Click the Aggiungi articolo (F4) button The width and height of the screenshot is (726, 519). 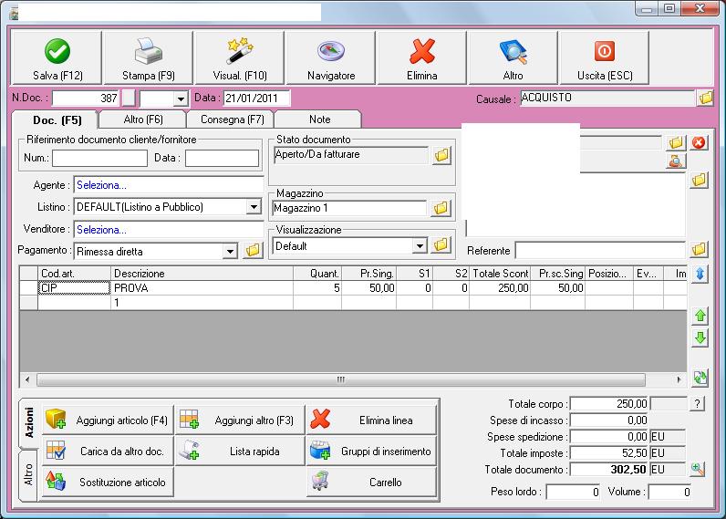pyautogui.click(x=96, y=420)
